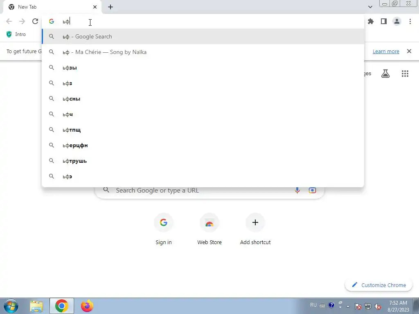This screenshot has height=314, width=419.
Task: Pick the 'ьфтрушь' suggestion
Action: coord(203,161)
